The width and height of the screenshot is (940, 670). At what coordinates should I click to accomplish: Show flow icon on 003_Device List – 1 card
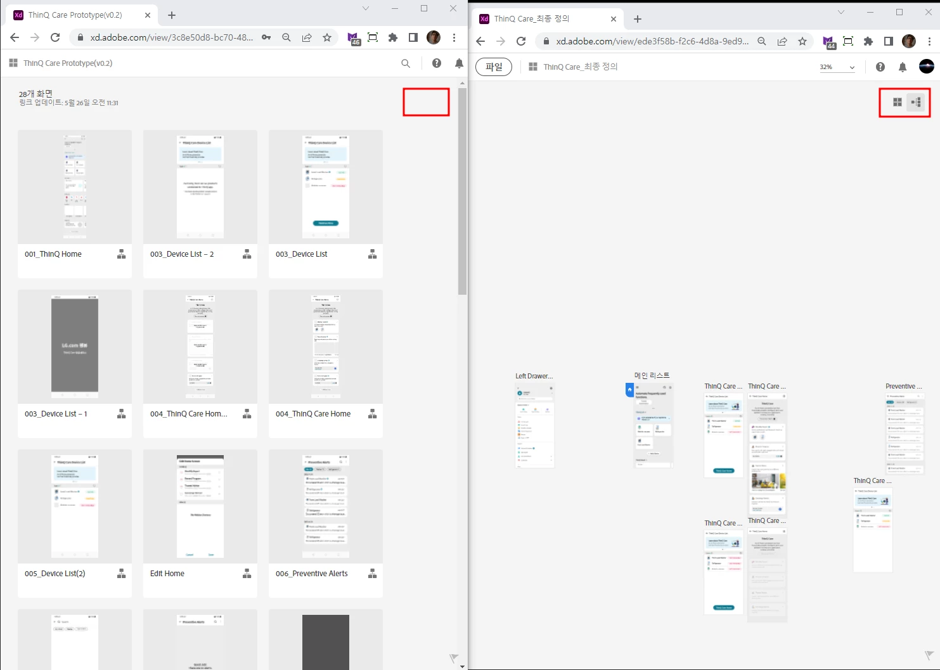121,414
